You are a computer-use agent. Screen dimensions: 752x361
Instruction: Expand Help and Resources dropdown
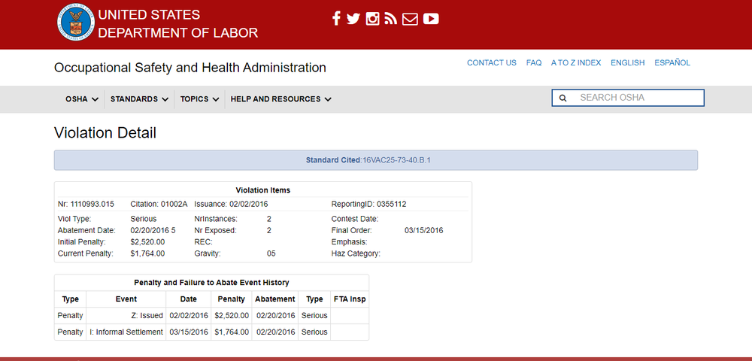coord(280,99)
